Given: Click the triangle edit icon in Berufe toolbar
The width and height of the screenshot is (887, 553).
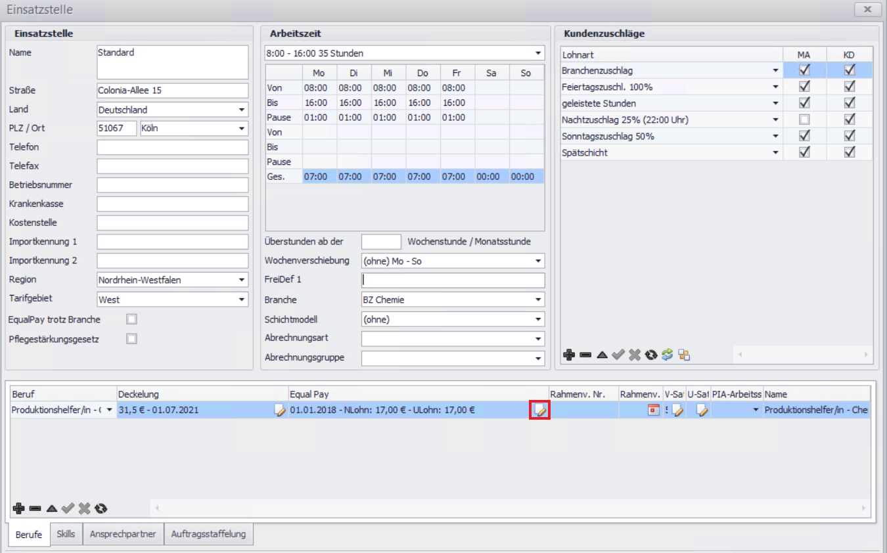Looking at the screenshot, I should [x=51, y=508].
